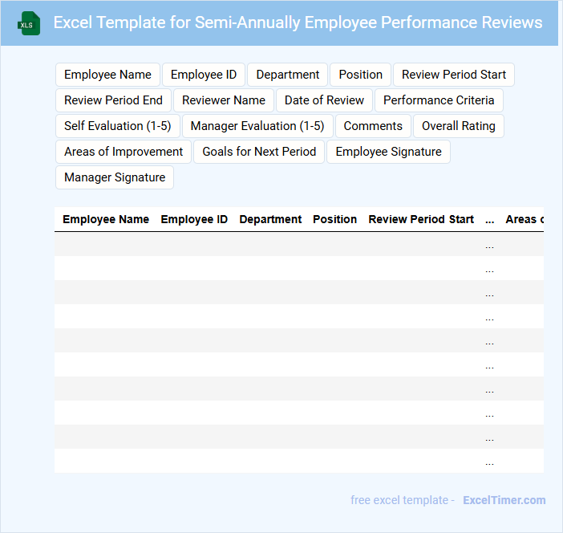Choose the Performance Criteria tag
563x533 pixels.
439,100
